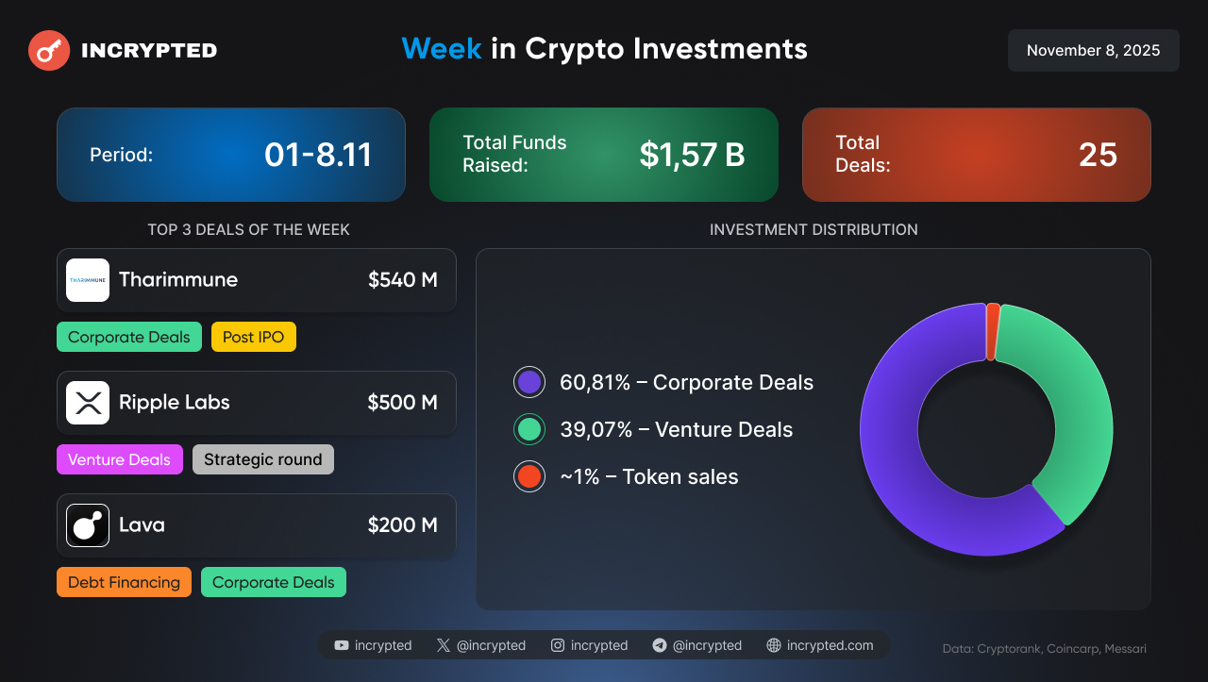1208x682 pixels.
Task: Click the red Token sales legend swatch
Action: click(x=529, y=476)
